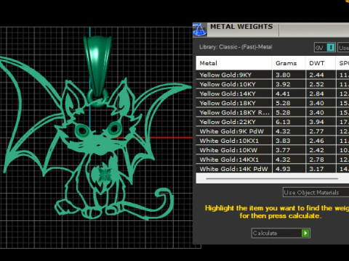Image resolution: width=349 pixels, height=261 pixels.
Task: Select White Gold:10KX1 row
Action: click(273, 141)
